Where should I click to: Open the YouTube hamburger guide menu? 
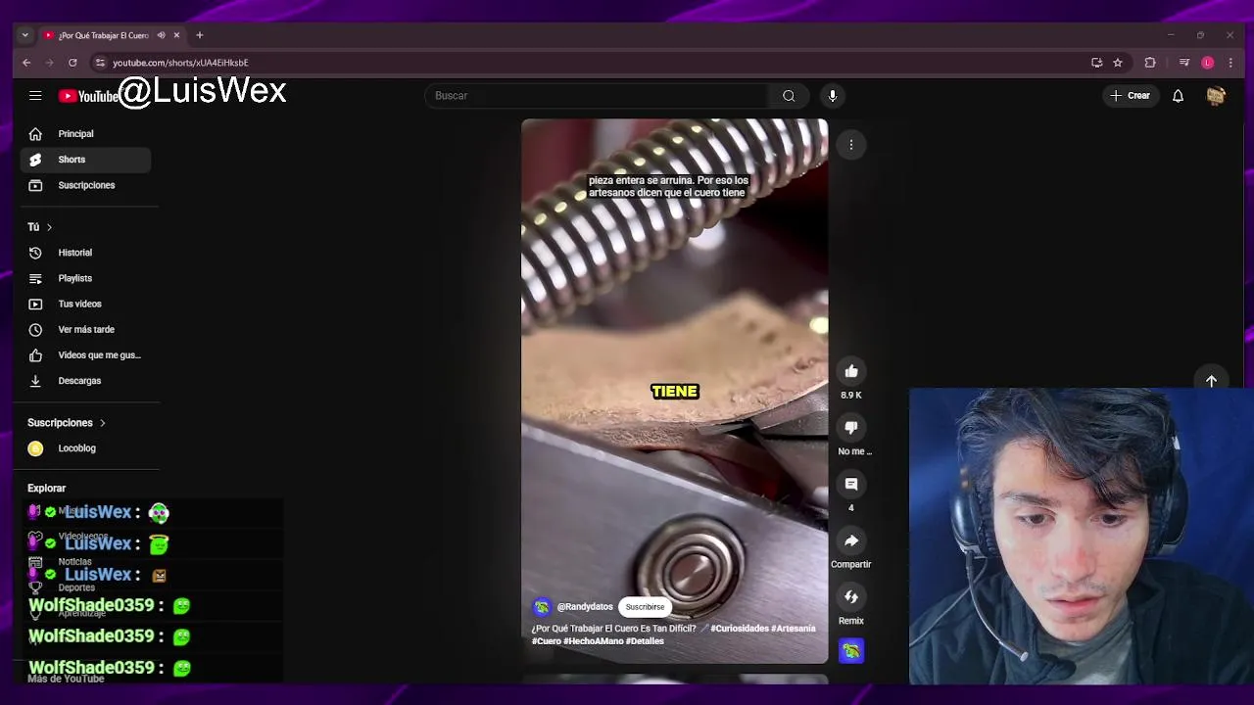(x=35, y=96)
